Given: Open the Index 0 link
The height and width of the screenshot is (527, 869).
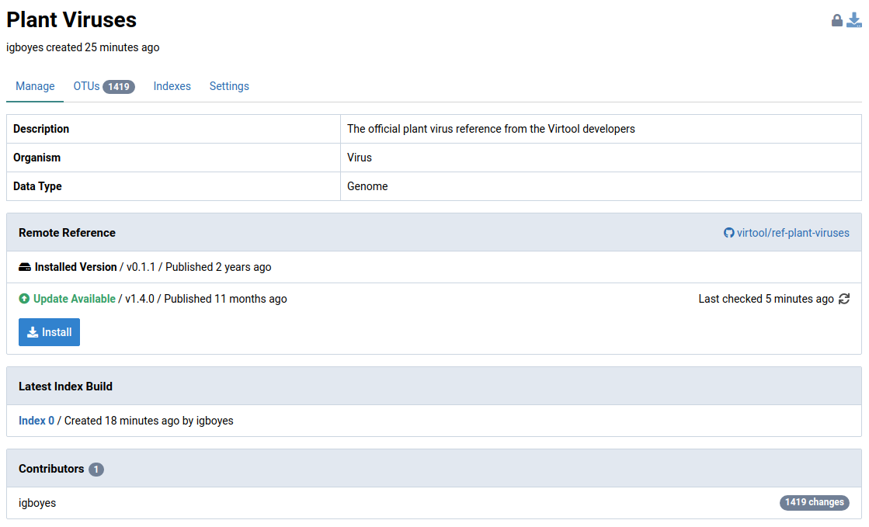Looking at the screenshot, I should click(x=36, y=421).
